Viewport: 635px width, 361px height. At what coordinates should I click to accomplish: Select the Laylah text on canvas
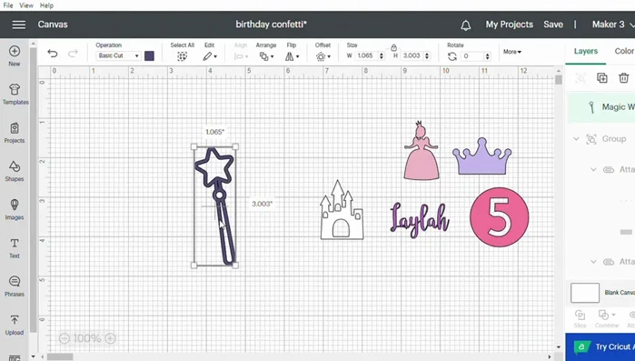pos(419,219)
